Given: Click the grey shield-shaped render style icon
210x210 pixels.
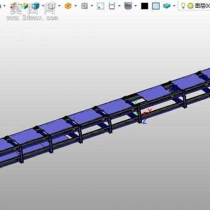Looking at the screenshot, I should (128, 6).
